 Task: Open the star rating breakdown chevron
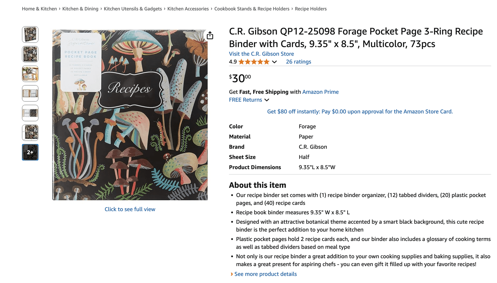(x=274, y=62)
